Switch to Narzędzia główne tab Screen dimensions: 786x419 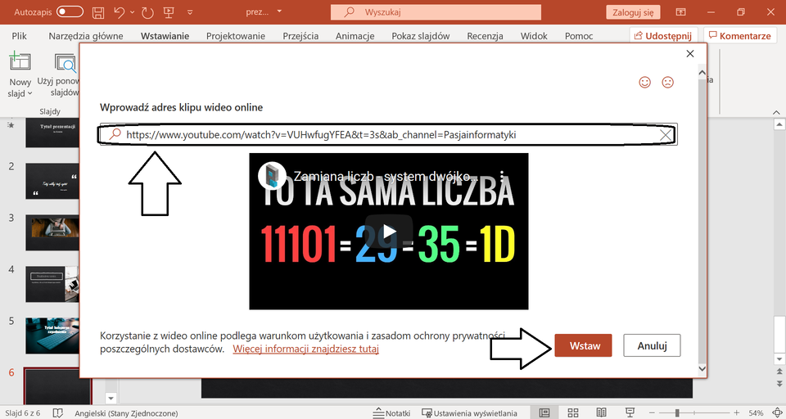(x=86, y=36)
